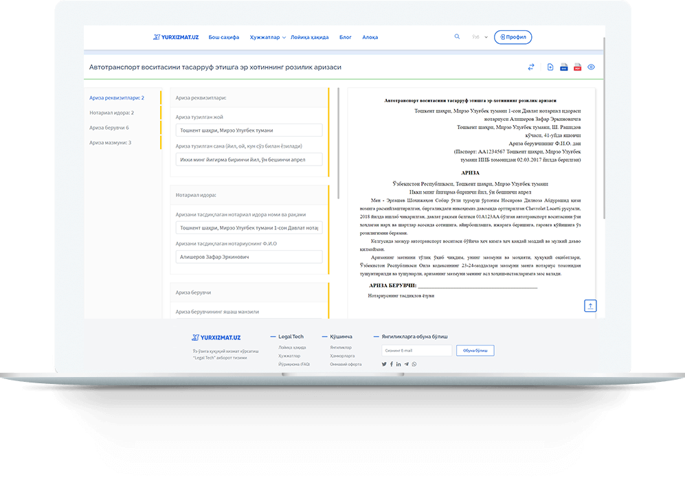Click the page vertical scrollbar

pyautogui.click(x=604, y=128)
